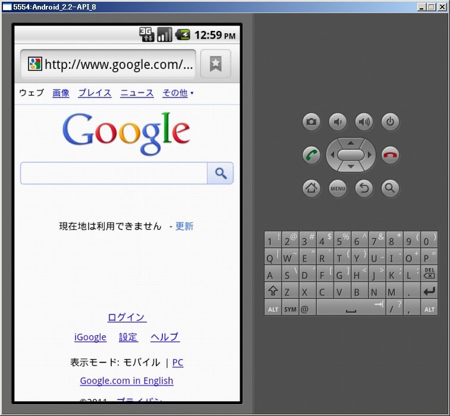450x416 pixels.
Task: Lower volume with the volume down button
Action: tap(338, 122)
